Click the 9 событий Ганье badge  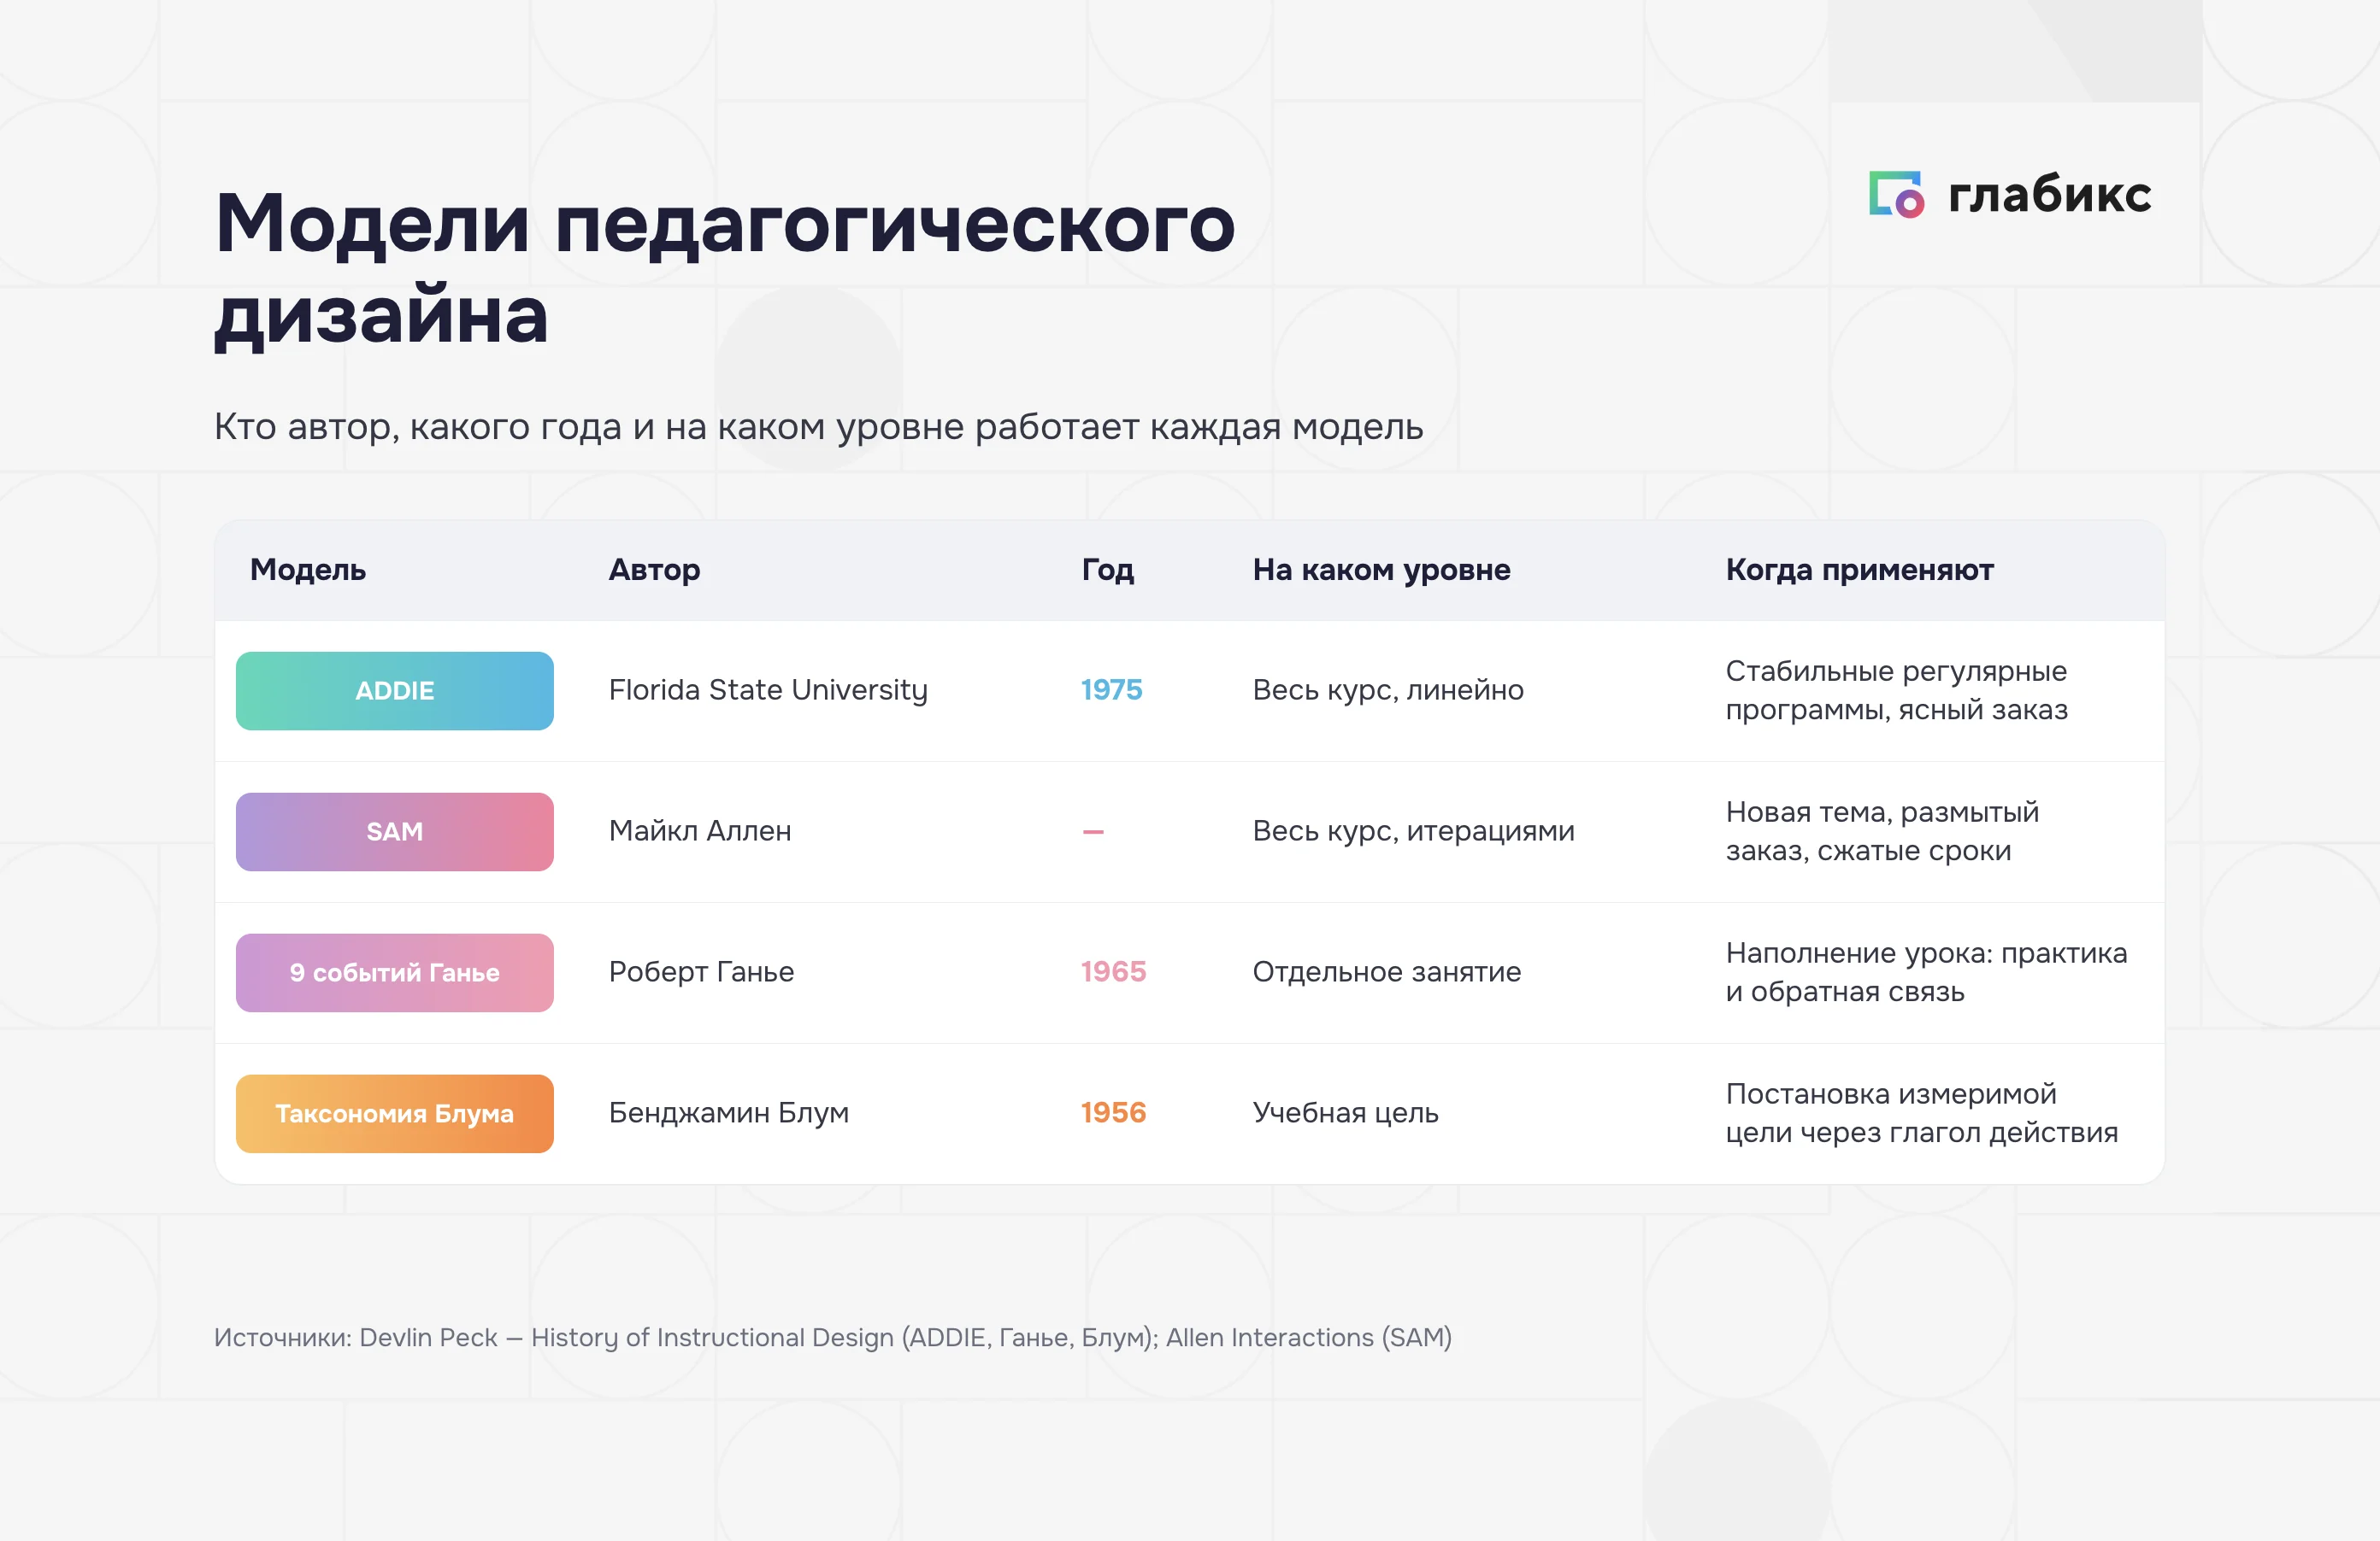point(395,972)
